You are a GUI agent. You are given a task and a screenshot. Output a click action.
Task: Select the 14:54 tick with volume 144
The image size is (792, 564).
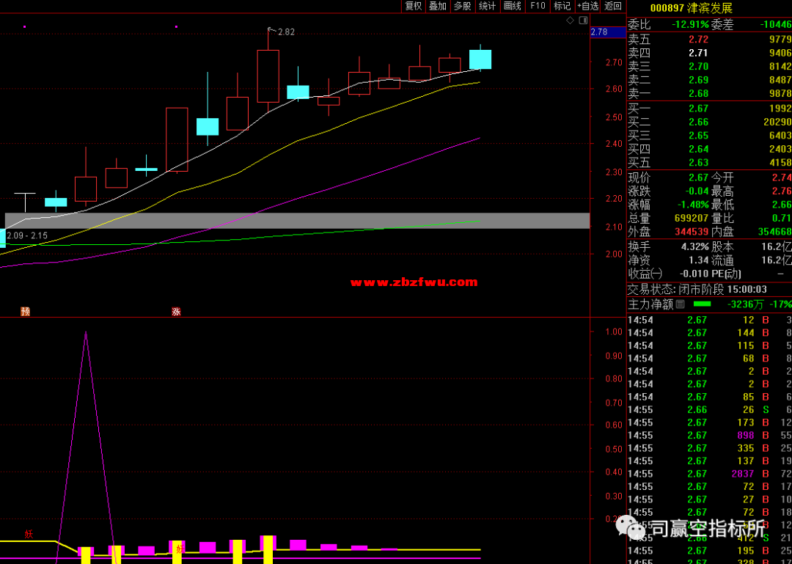709,332
